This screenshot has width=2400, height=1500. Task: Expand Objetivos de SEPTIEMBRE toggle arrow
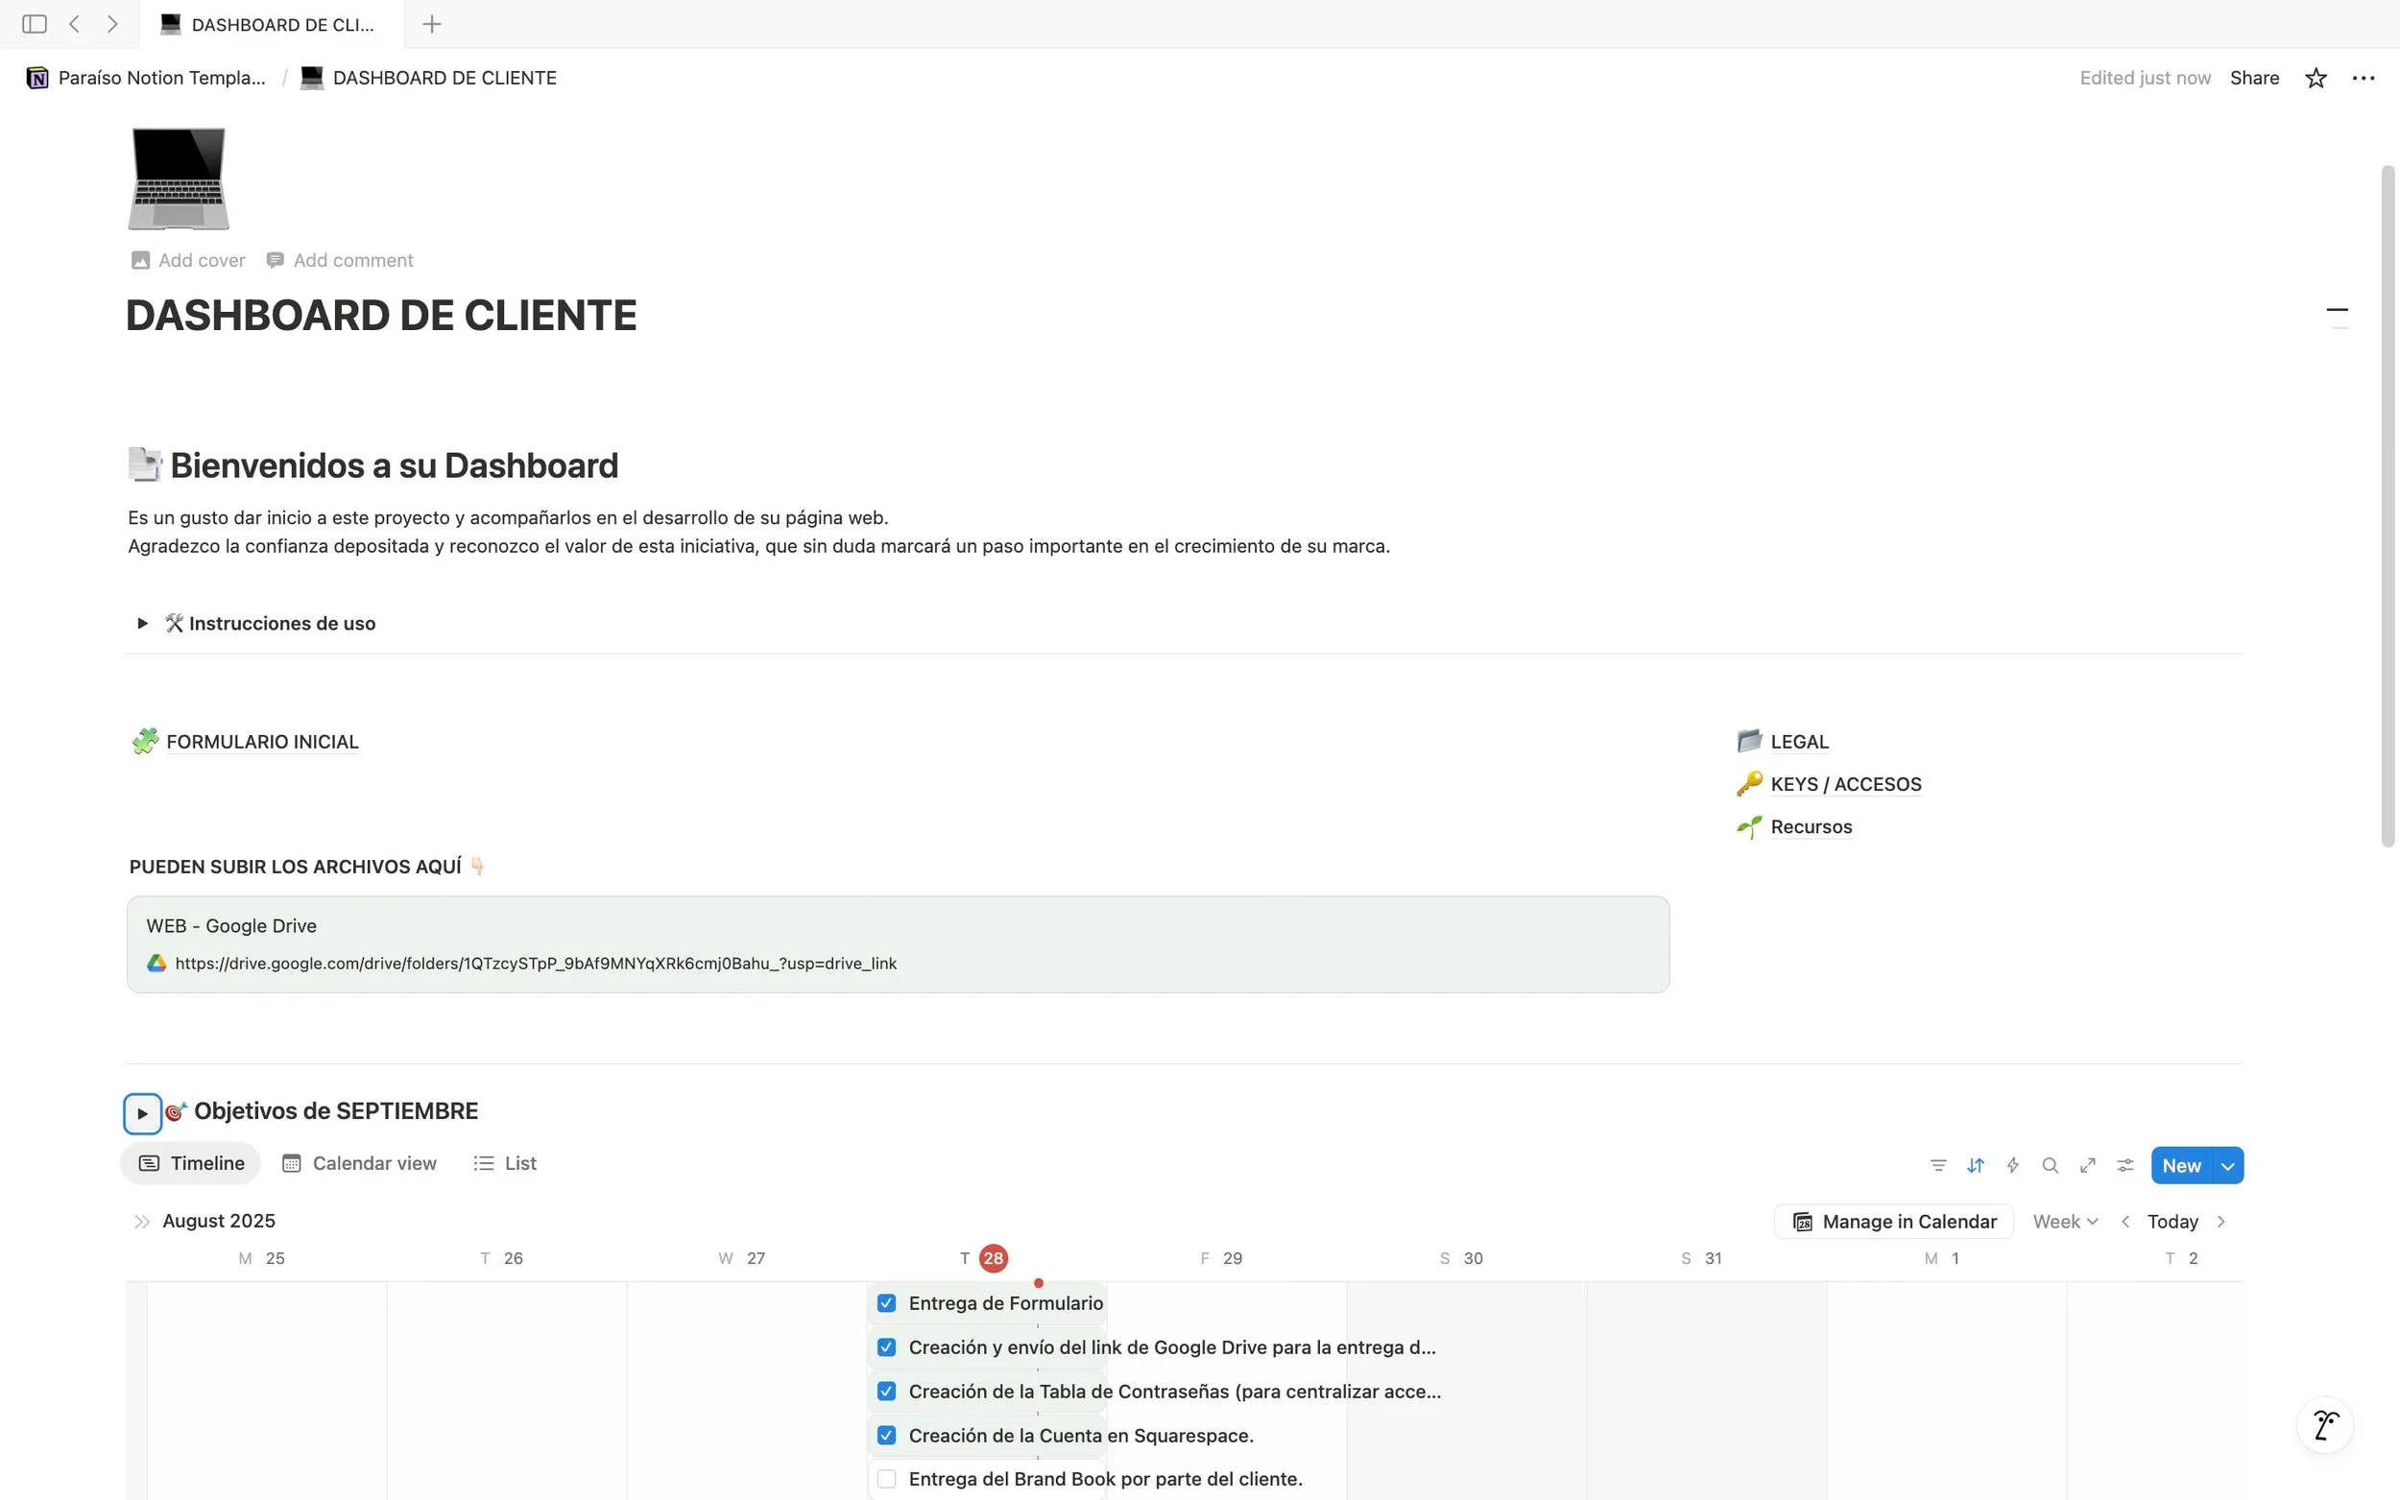(142, 1113)
